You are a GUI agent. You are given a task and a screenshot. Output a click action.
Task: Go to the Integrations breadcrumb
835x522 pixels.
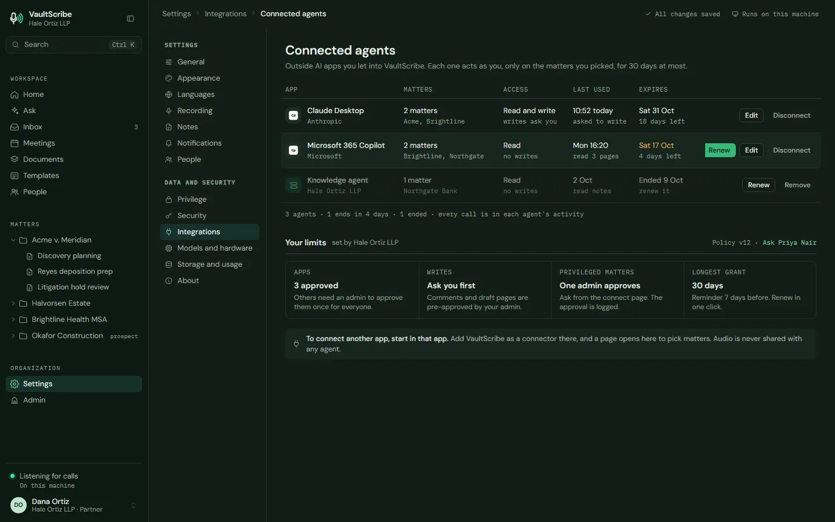click(x=226, y=14)
